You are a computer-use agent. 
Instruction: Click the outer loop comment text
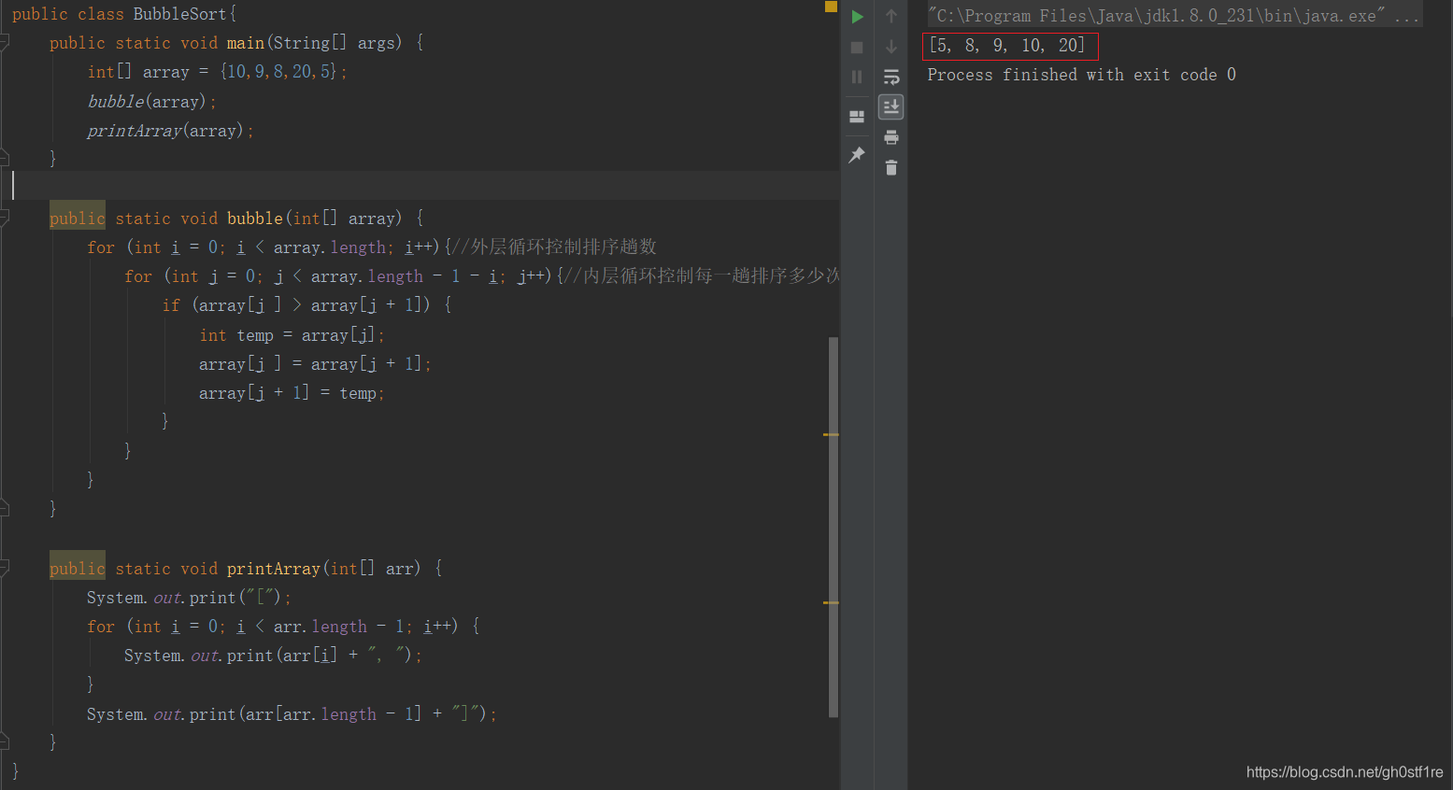[x=554, y=247]
